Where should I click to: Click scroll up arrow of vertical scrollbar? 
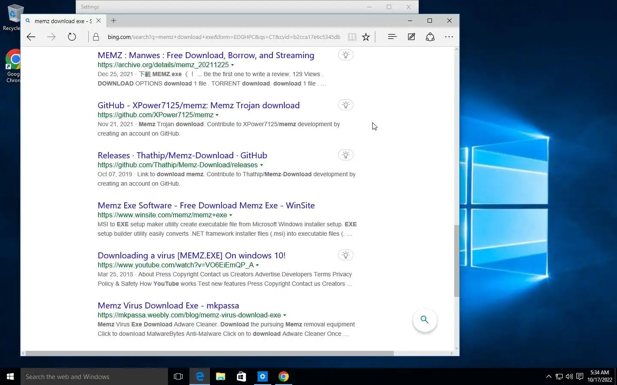pyautogui.click(x=456, y=49)
